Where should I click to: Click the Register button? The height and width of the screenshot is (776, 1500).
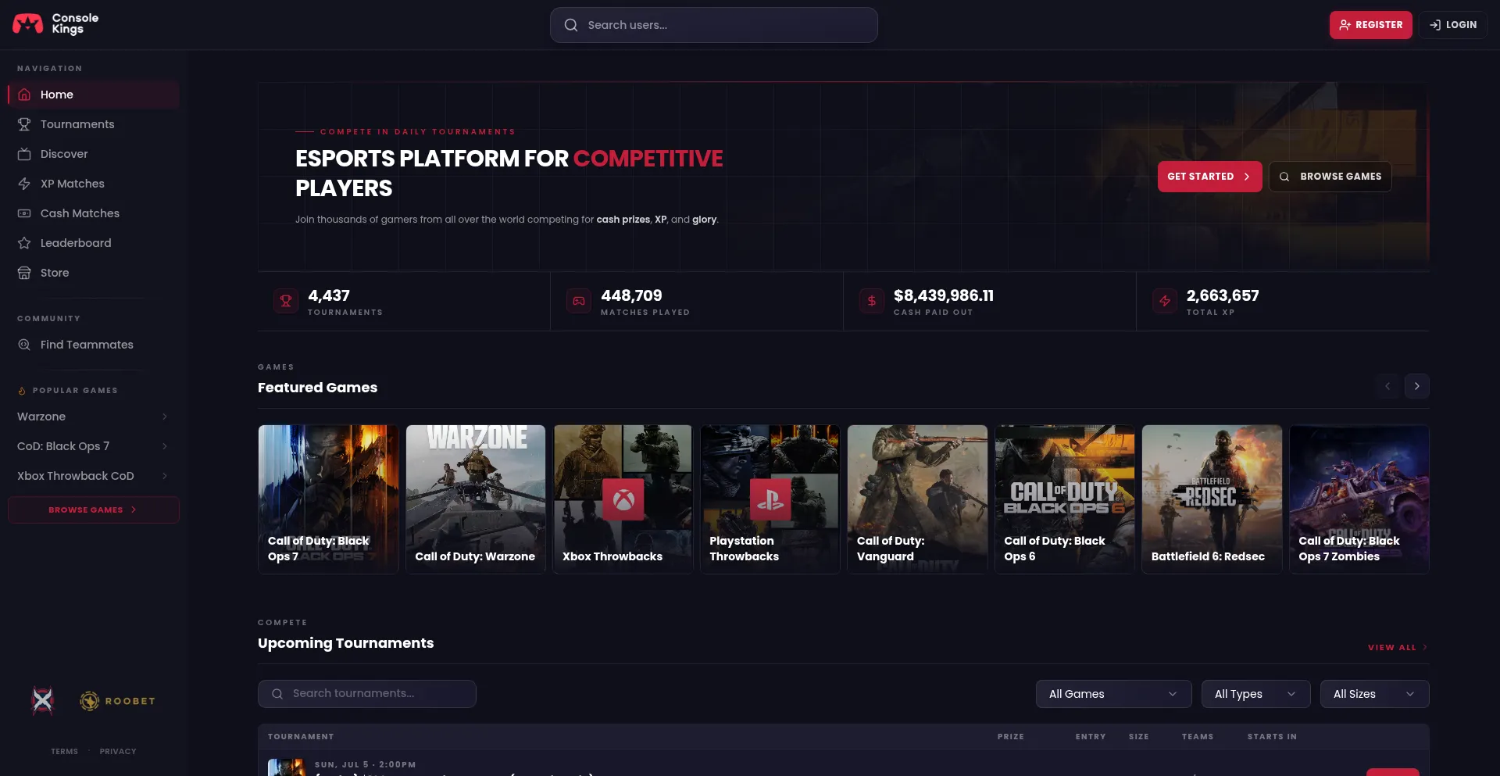coord(1370,25)
